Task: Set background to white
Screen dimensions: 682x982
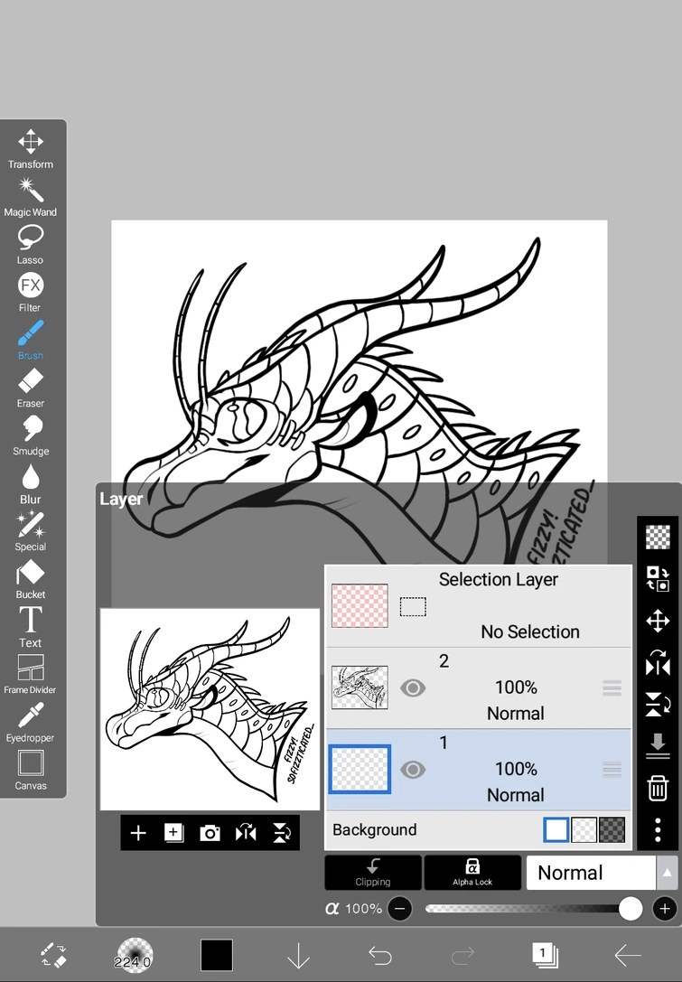Action: pyautogui.click(x=556, y=830)
